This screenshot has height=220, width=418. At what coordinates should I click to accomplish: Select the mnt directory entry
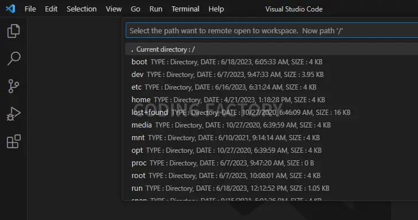point(272,138)
